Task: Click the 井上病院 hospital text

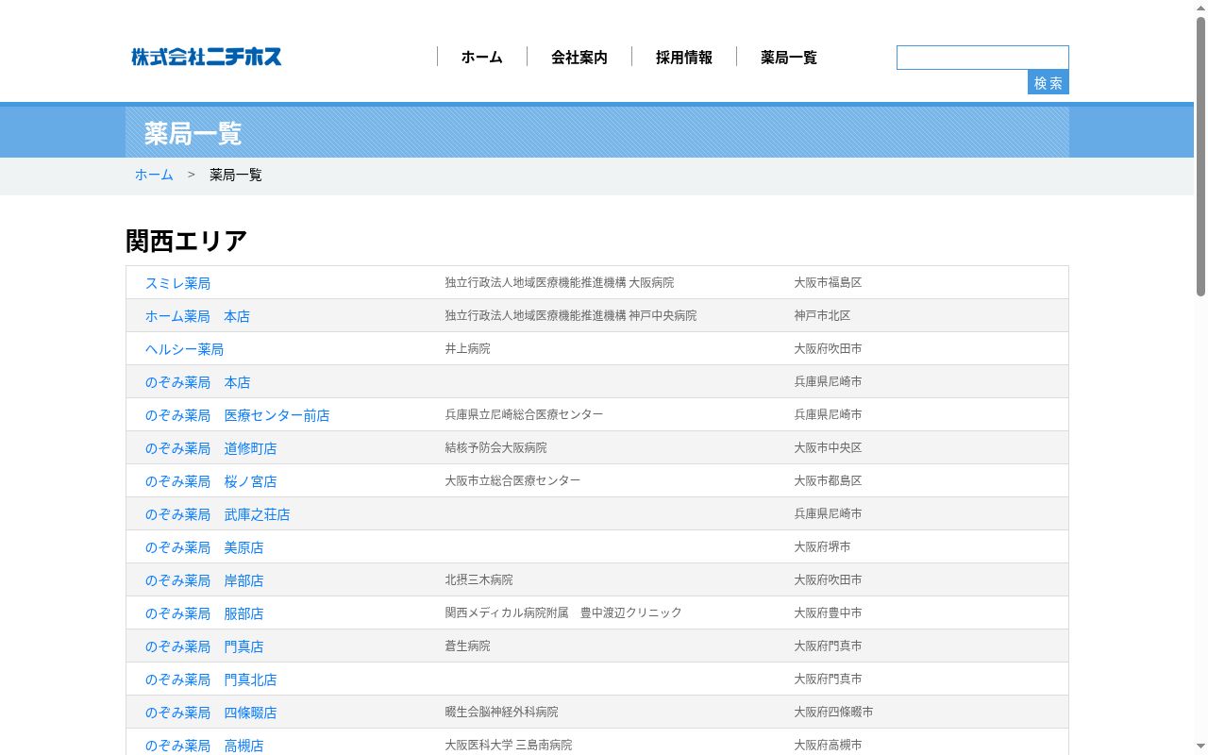Action: coord(468,348)
